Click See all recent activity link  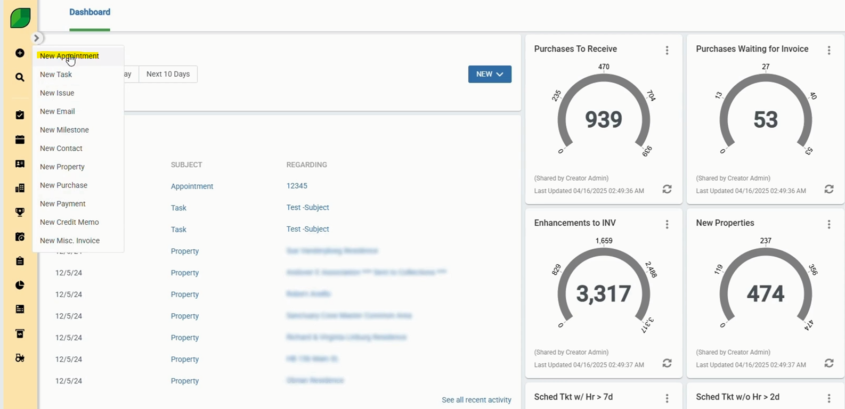[476, 400]
